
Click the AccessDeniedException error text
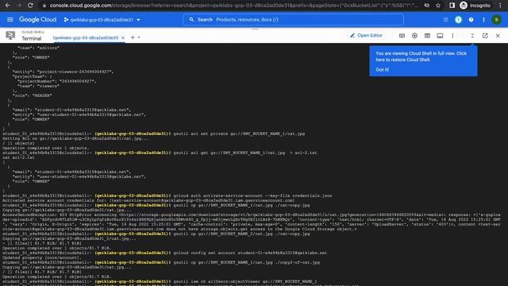(x=252, y=222)
